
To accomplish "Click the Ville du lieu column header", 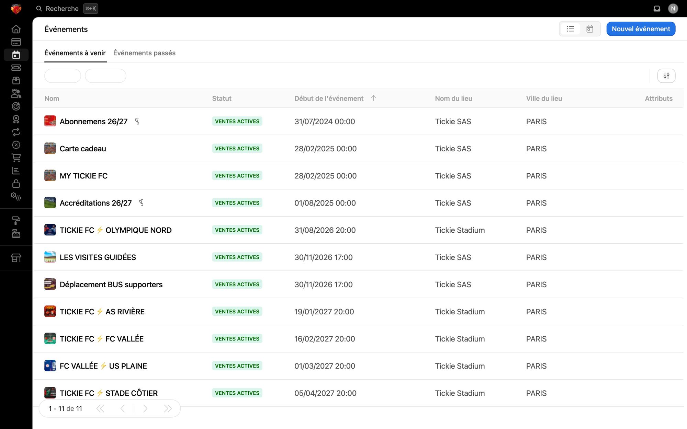I will (x=544, y=98).
